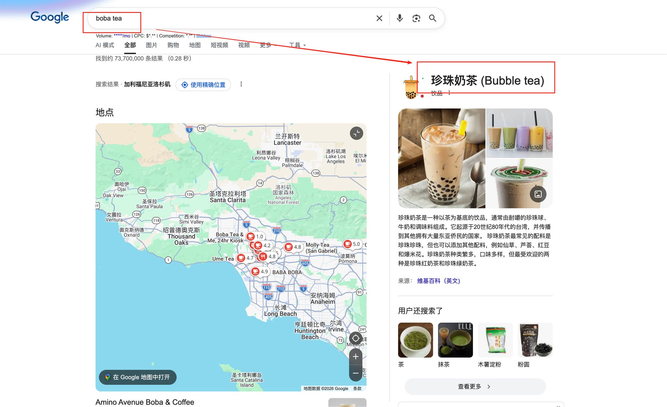Collapse the map with the top-right icon
This screenshot has width=667, height=407.
356,133
